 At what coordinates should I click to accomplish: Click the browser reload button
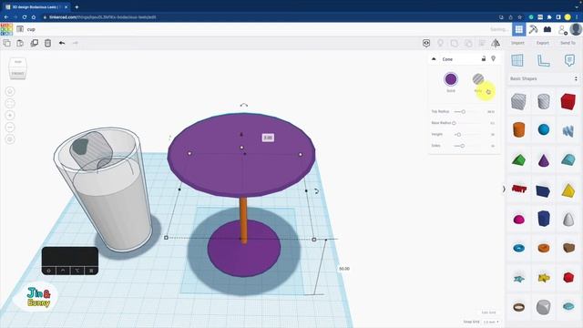pyautogui.click(x=25, y=17)
